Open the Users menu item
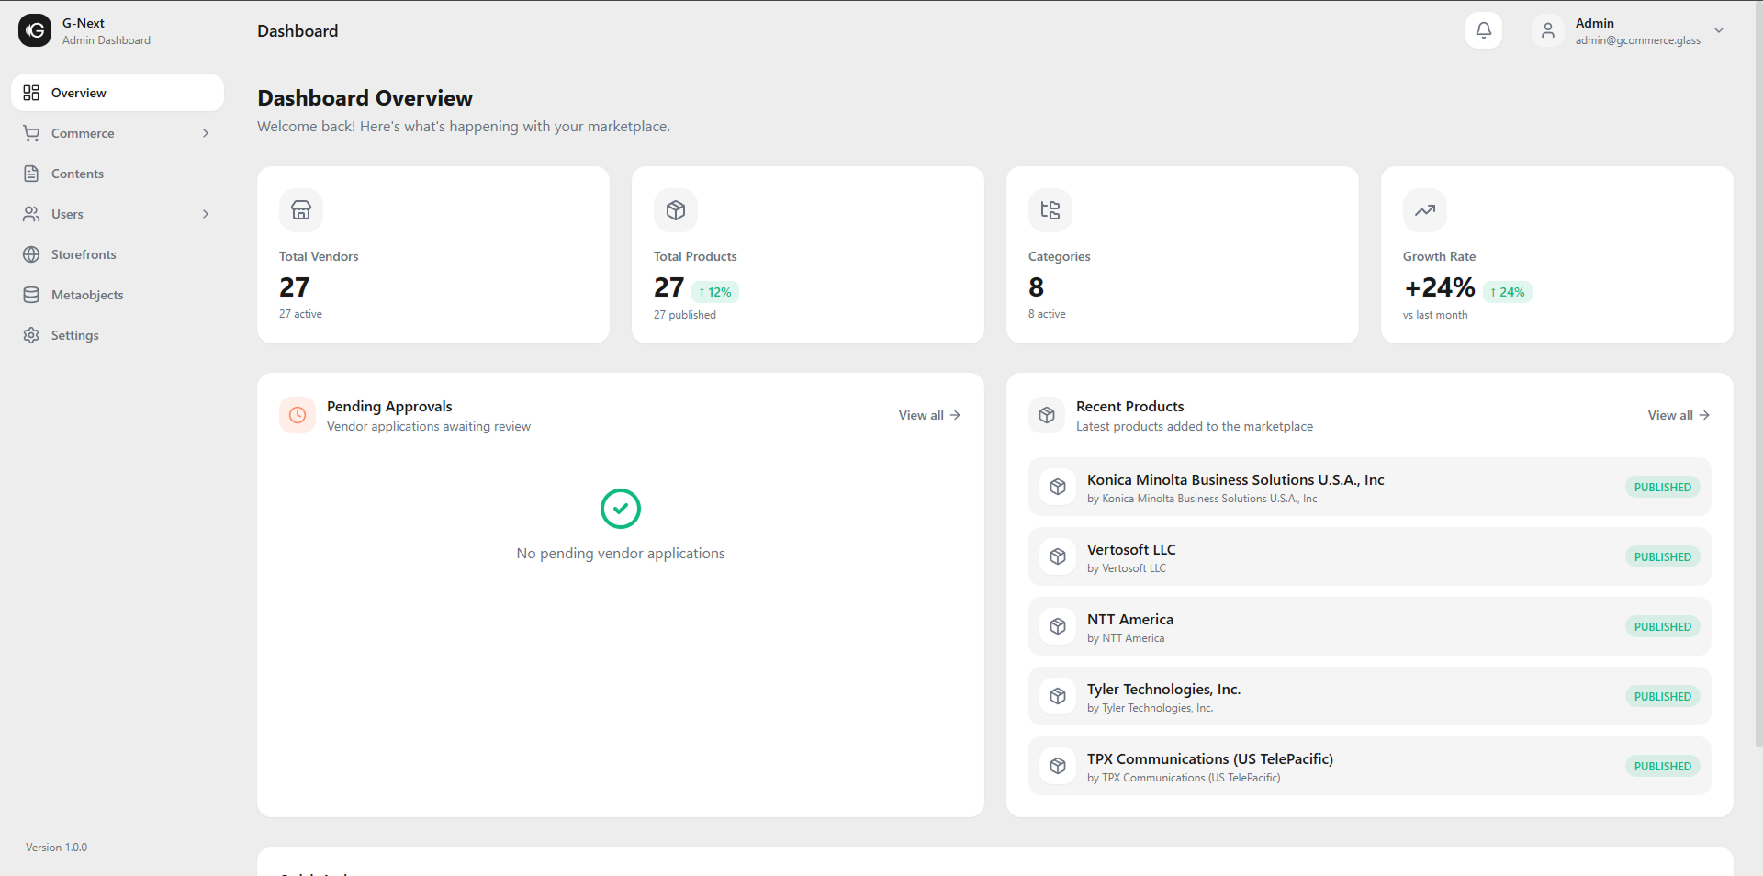Image resolution: width=1763 pixels, height=876 pixels. point(118,214)
